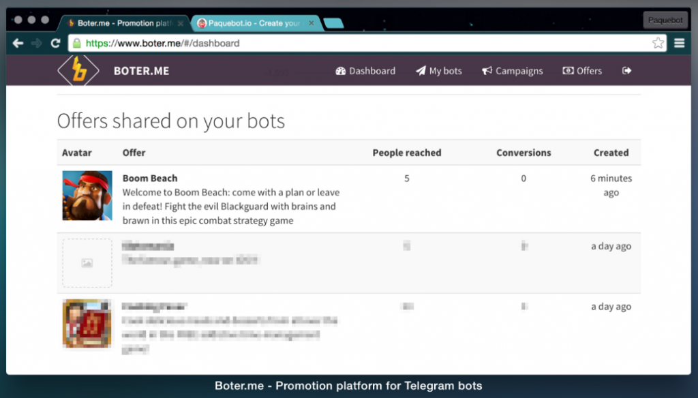The width and height of the screenshot is (698, 398).
Task: Click the 'Offers shared on your bots' heading
Action: (x=171, y=121)
